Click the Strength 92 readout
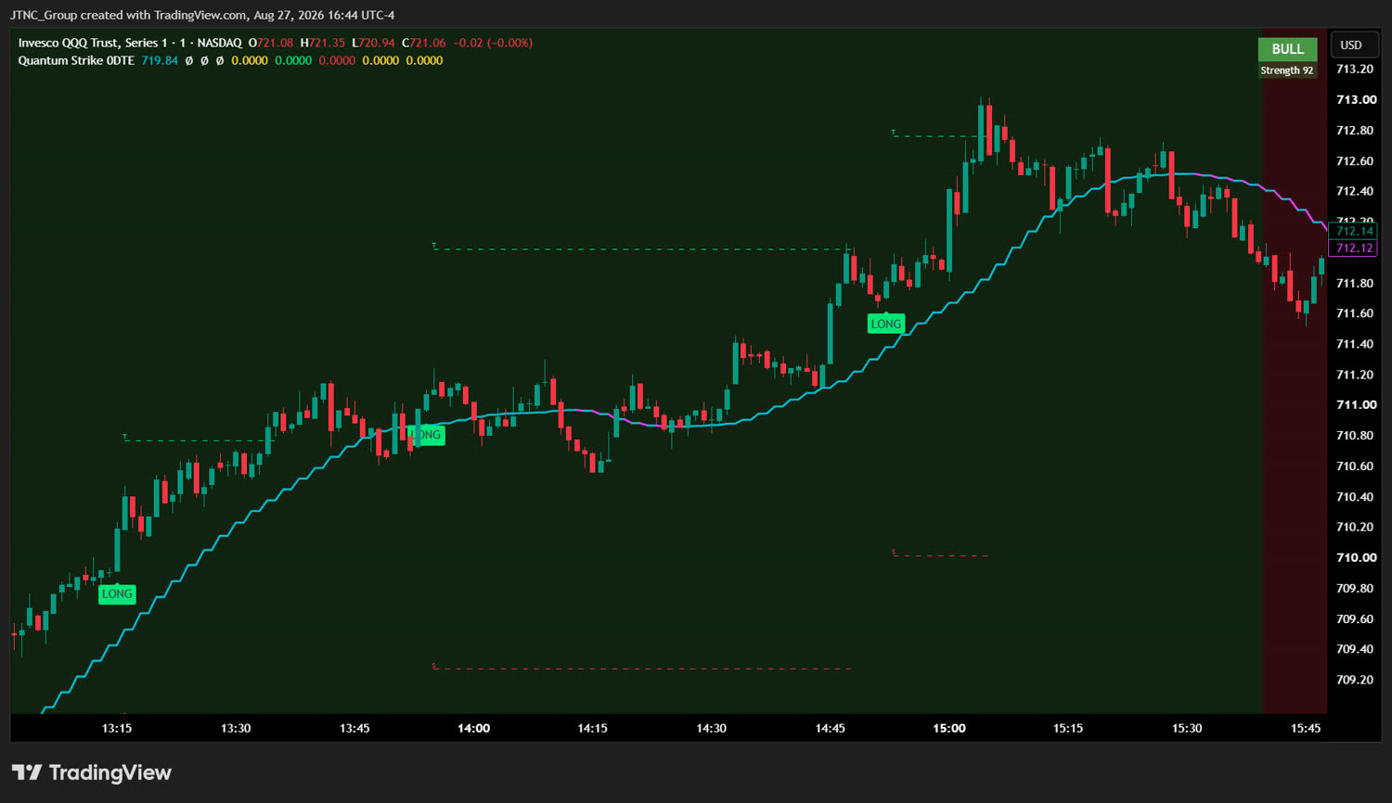The width and height of the screenshot is (1392, 803). 1287,70
